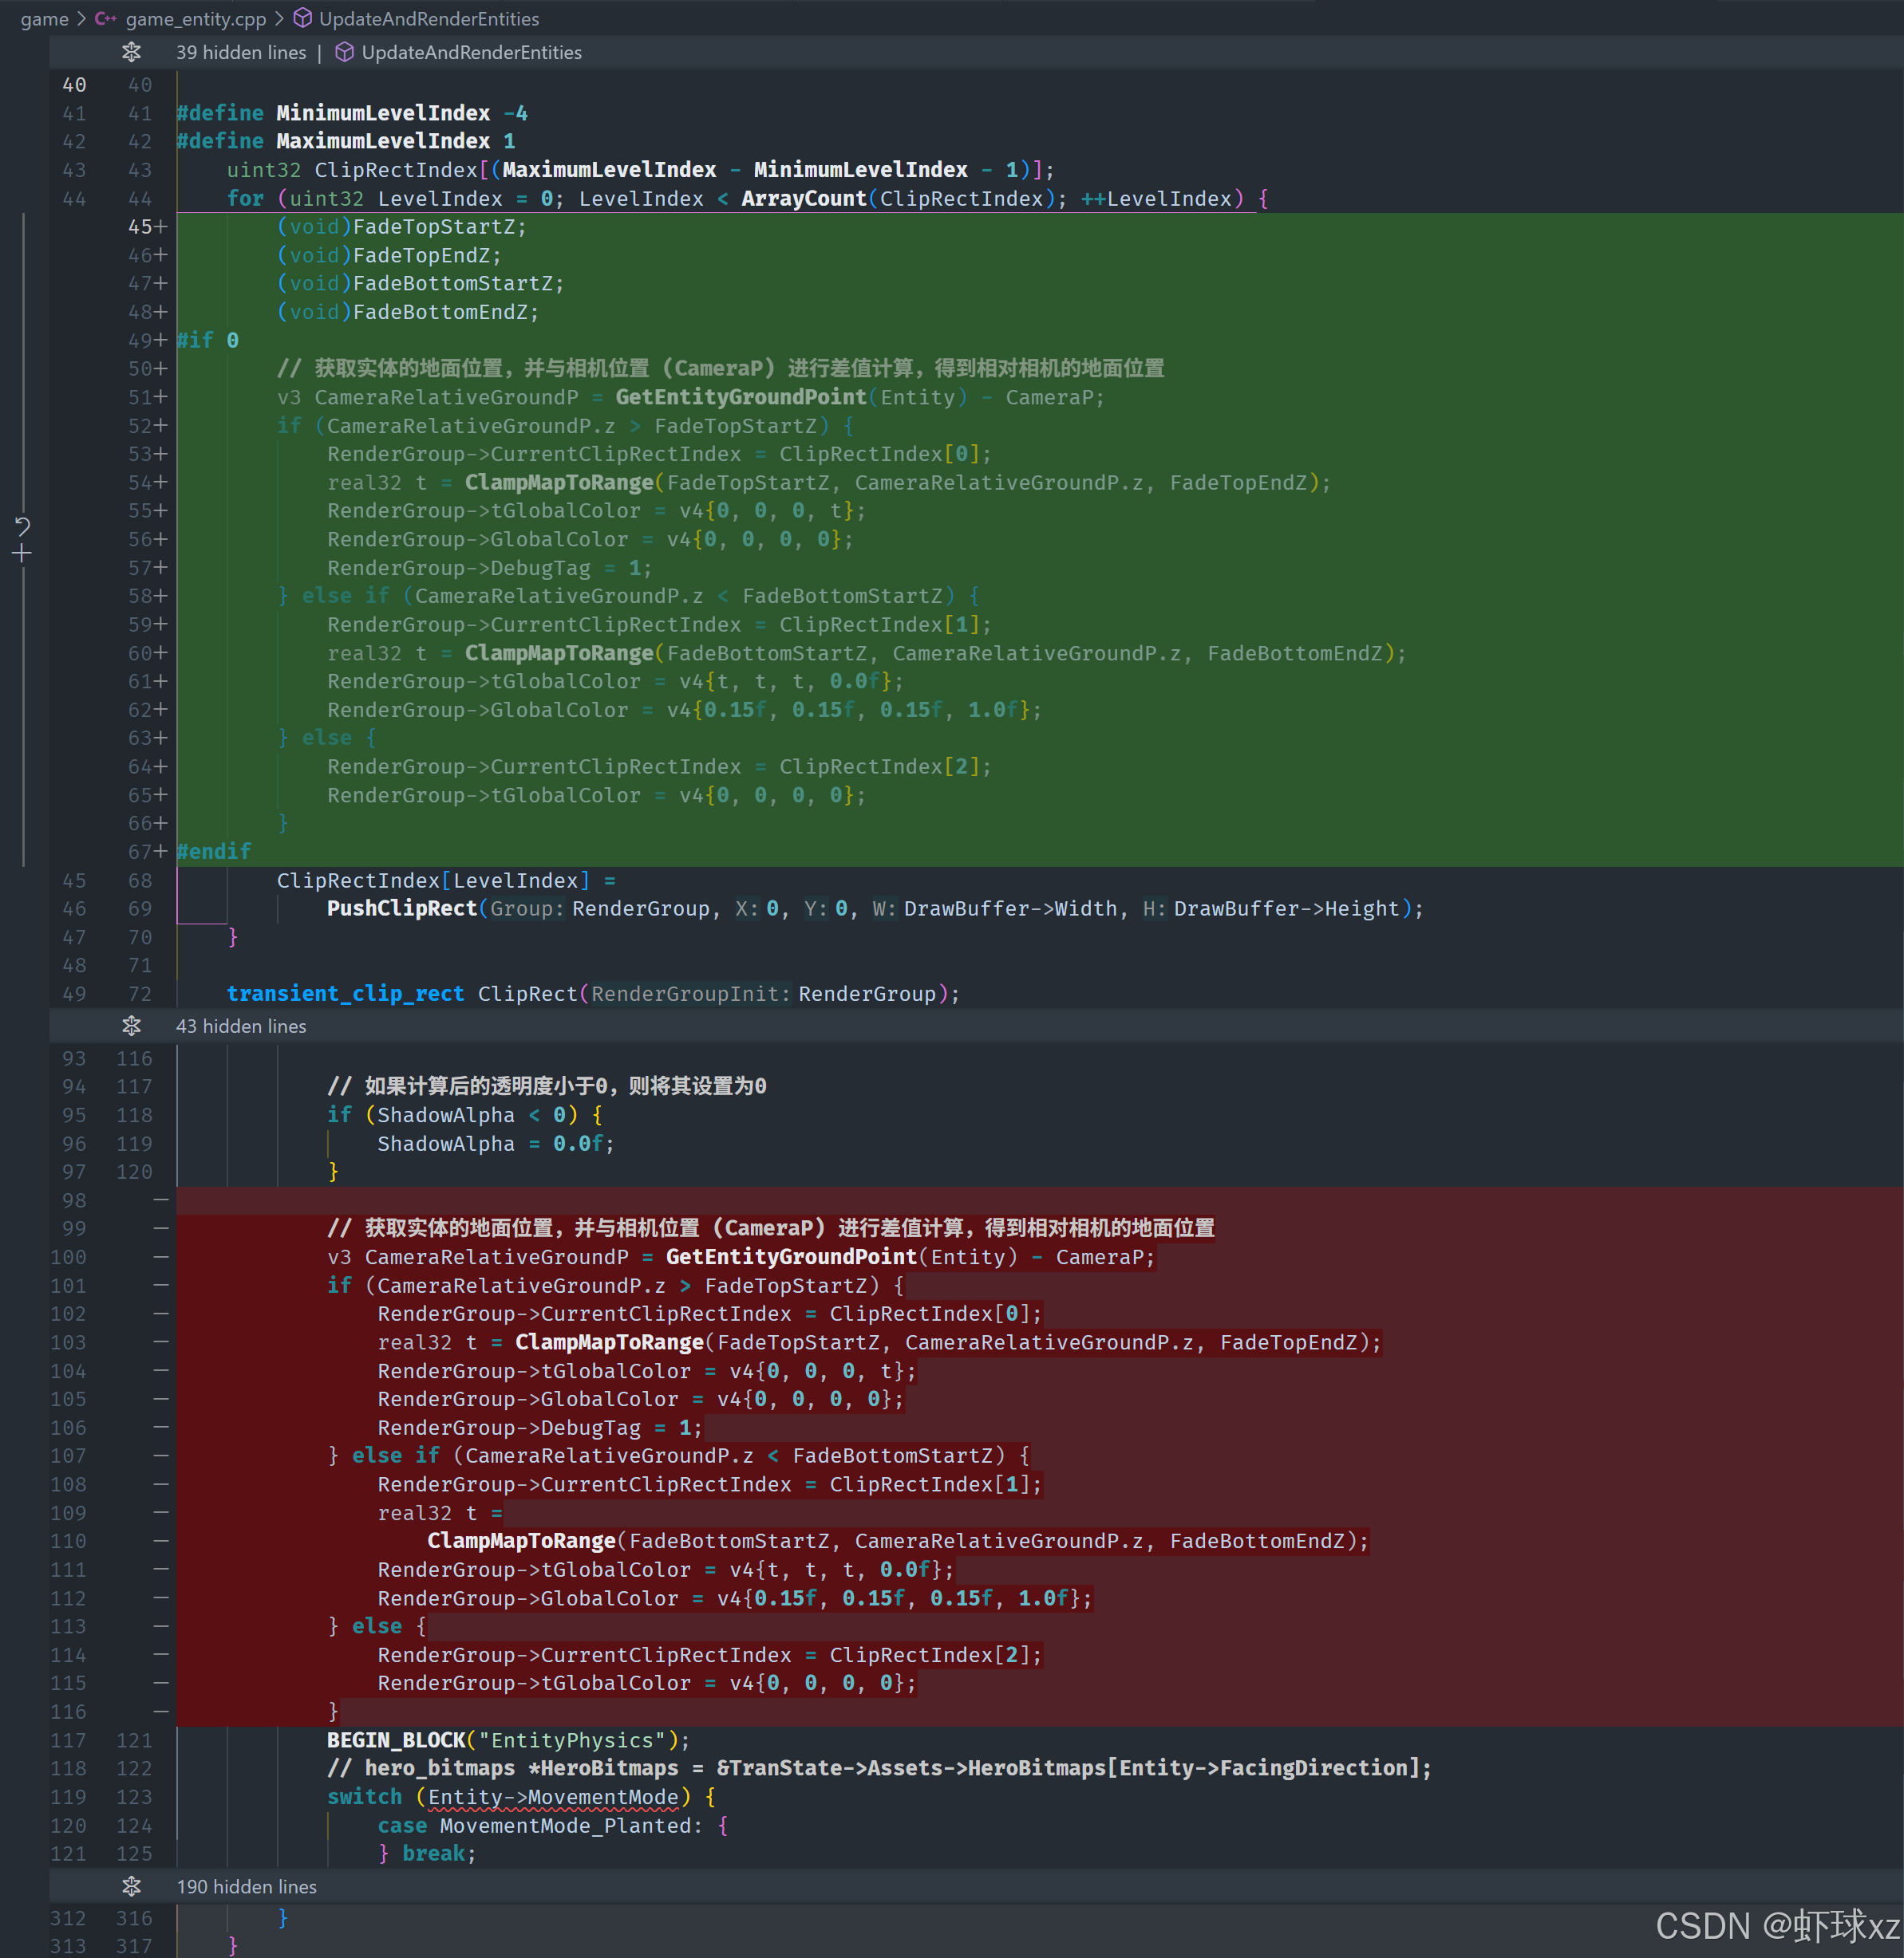Click the added-line marker at line 45

click(161, 227)
